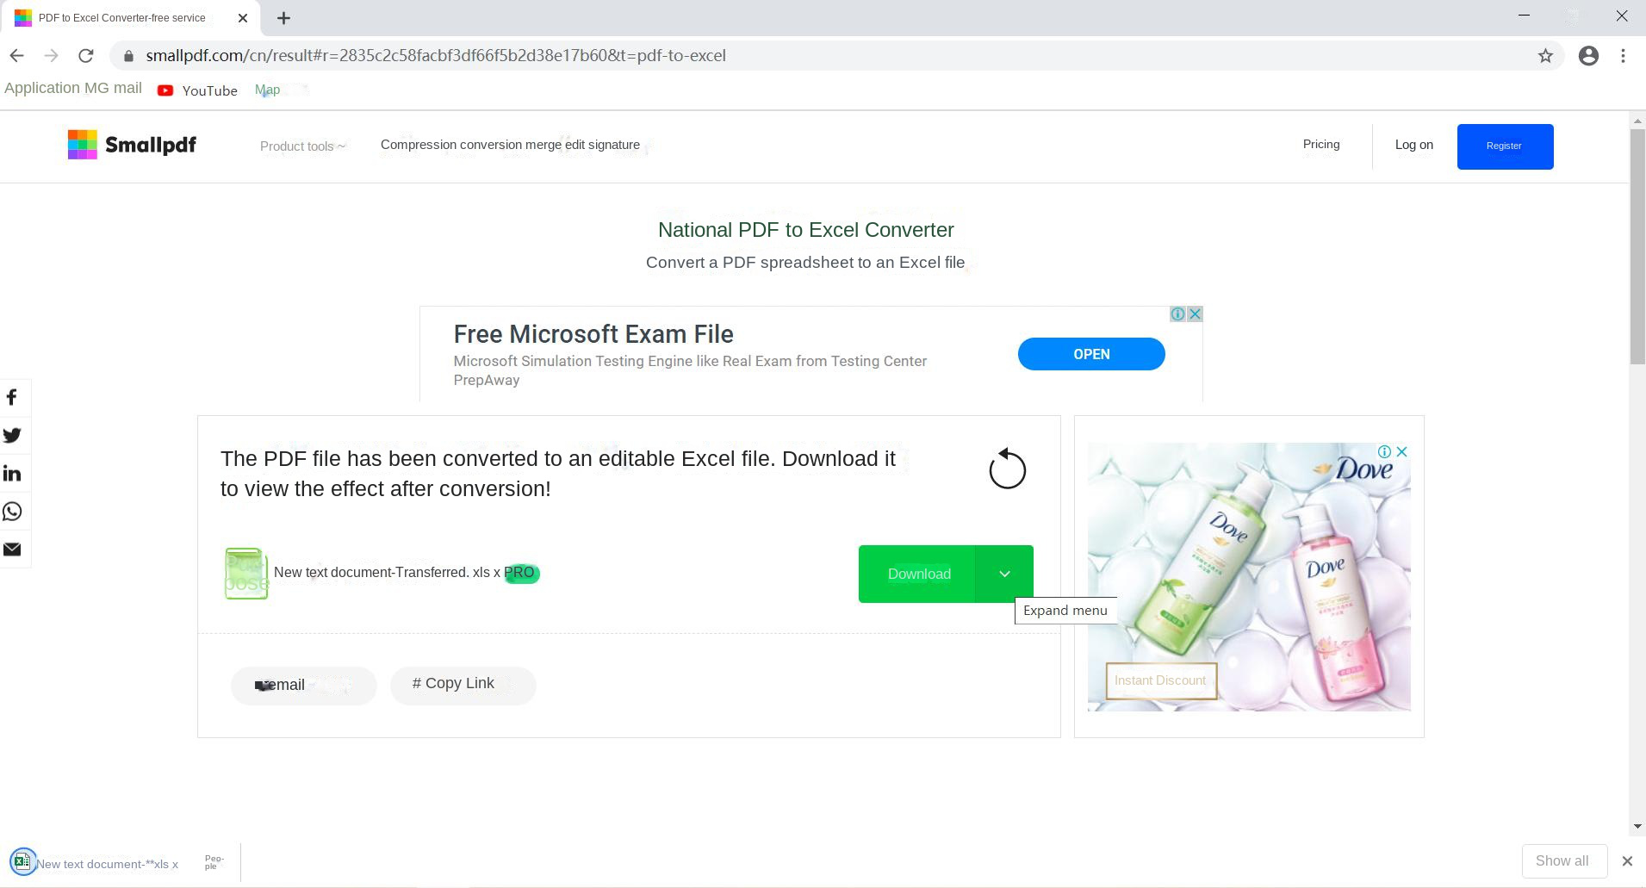Screen dimensions: 1646x888
Task: Select the PDF to Excel Converter tab
Action: 131,17
